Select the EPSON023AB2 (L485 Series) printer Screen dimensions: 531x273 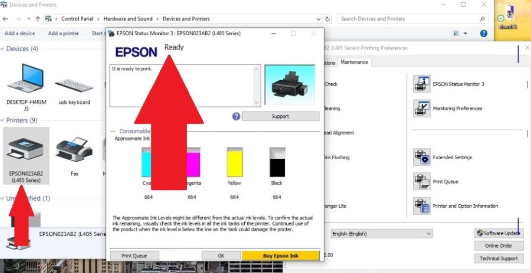26,156
